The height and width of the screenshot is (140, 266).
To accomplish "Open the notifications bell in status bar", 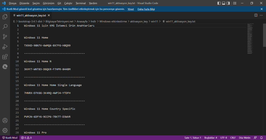I will click(x=261, y=138).
